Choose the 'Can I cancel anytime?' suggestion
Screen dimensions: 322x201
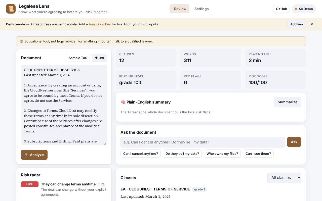(x=141, y=154)
